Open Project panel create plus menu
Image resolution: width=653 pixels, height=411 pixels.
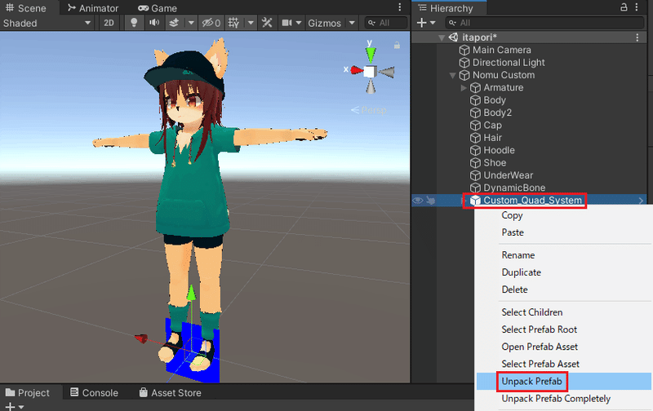point(14,407)
